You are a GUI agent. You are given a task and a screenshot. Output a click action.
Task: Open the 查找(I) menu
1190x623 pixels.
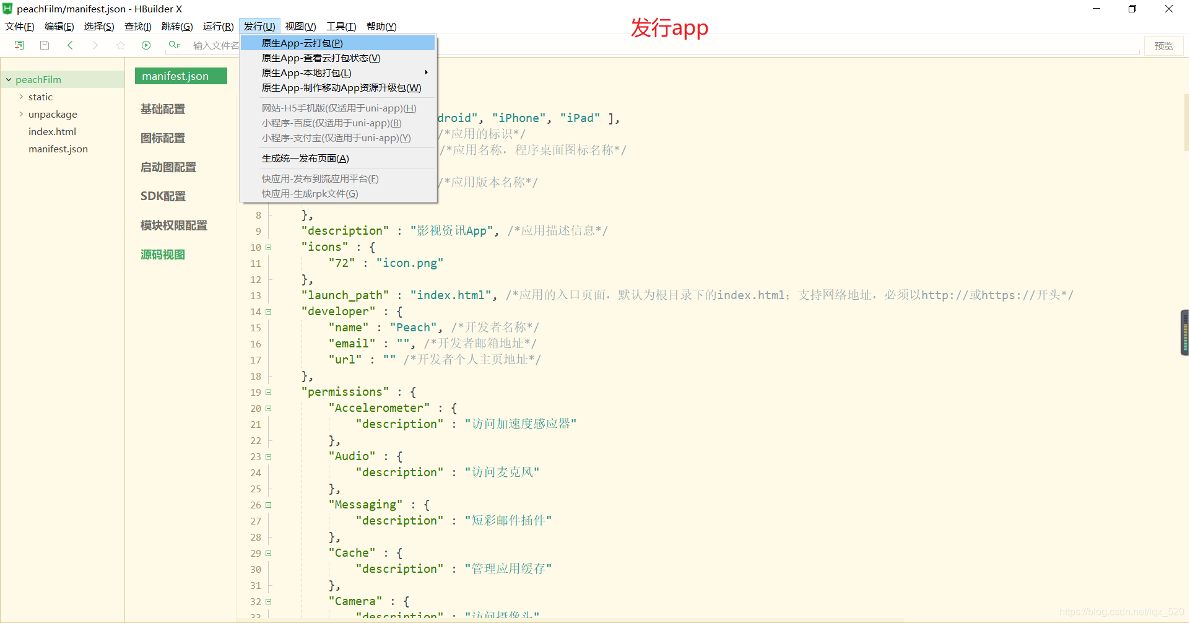point(137,26)
